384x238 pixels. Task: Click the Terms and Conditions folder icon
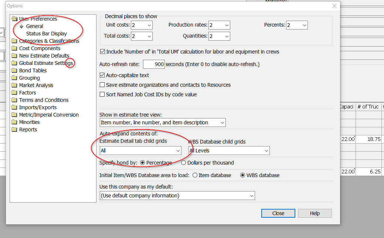[x=14, y=100]
